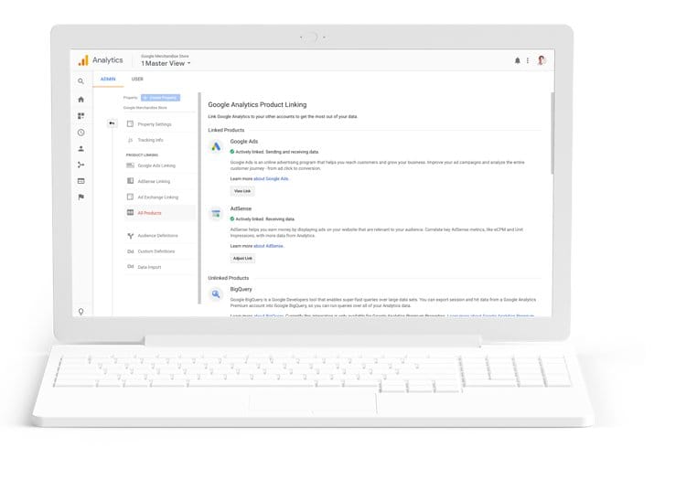Screen dimensions: 676x501
Task: Select All Products menu item
Action: click(160, 213)
